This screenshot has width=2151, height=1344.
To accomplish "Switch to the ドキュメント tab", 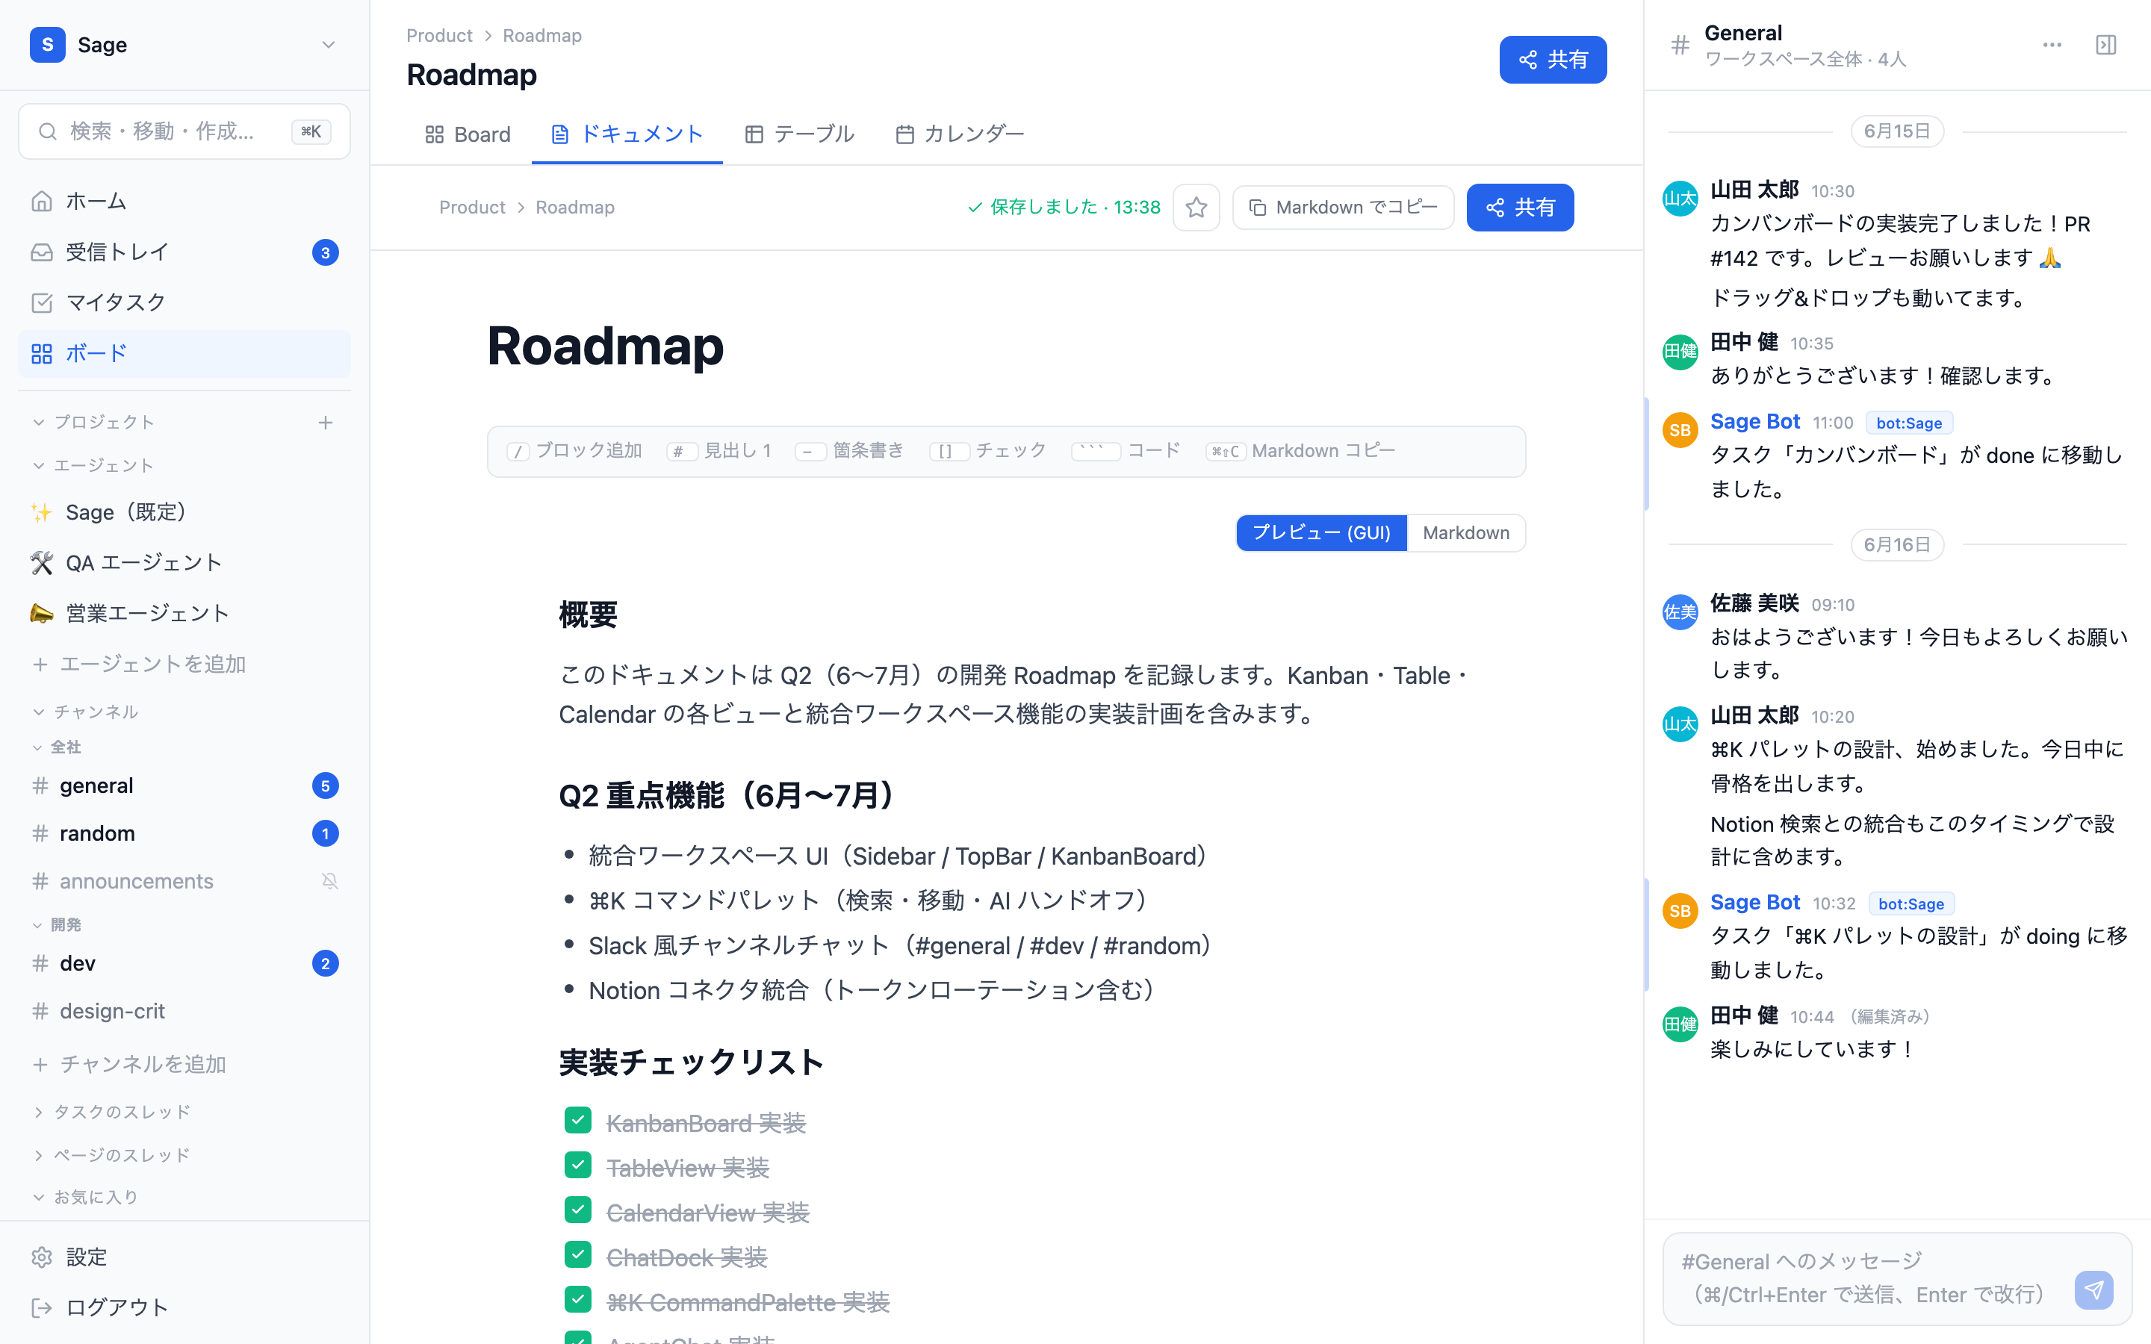I will tap(627, 134).
